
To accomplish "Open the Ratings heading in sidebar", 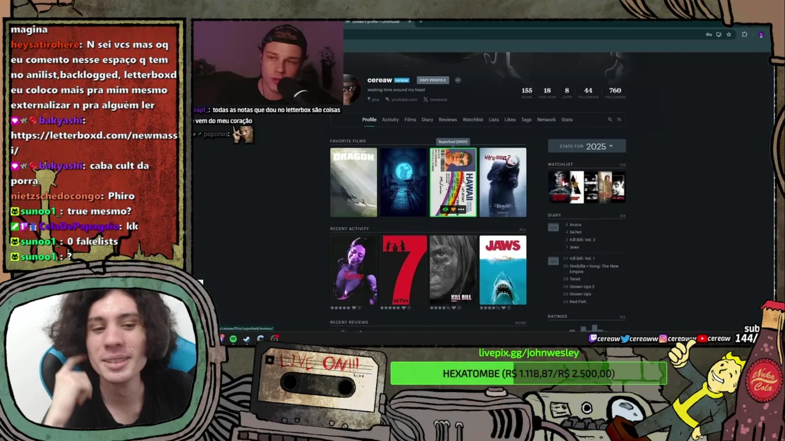I will [x=557, y=317].
